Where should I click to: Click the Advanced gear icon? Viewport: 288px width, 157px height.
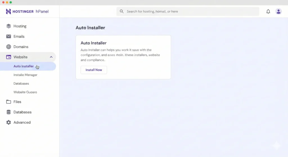tap(9, 122)
